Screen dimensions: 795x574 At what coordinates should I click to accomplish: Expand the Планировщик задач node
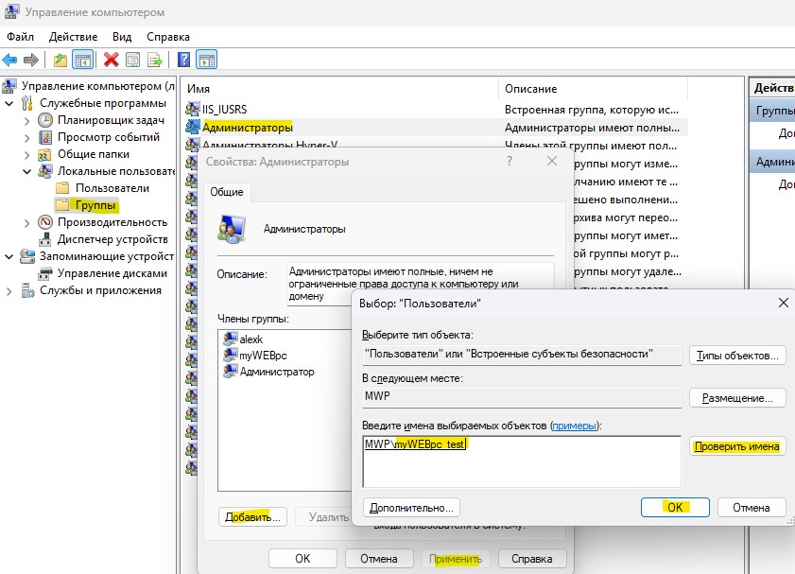tap(26, 121)
